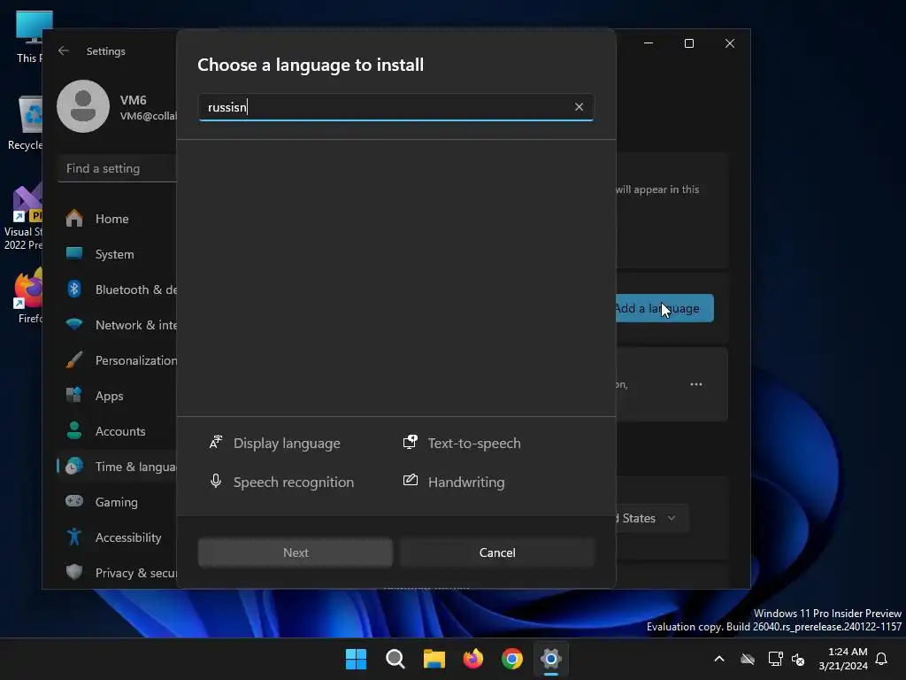Click the network display tray icon
This screenshot has height=680, width=906.
tap(775, 659)
